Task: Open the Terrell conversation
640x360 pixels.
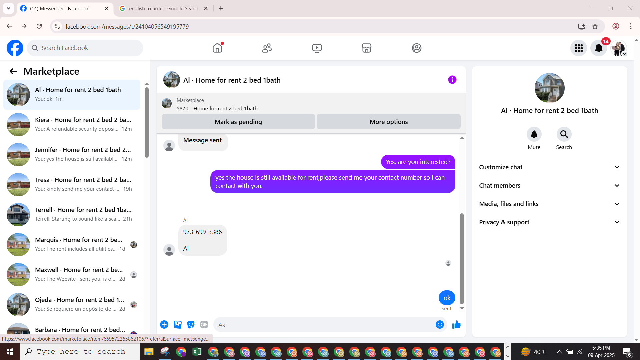Action: pyautogui.click(x=72, y=215)
